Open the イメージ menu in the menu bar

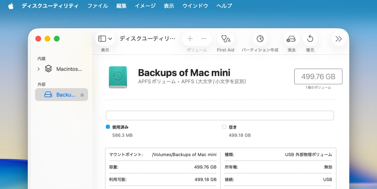tap(145, 6)
